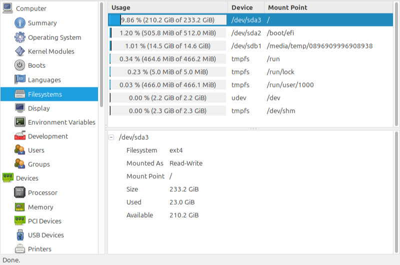Select the Printers icon

[x=20, y=249]
